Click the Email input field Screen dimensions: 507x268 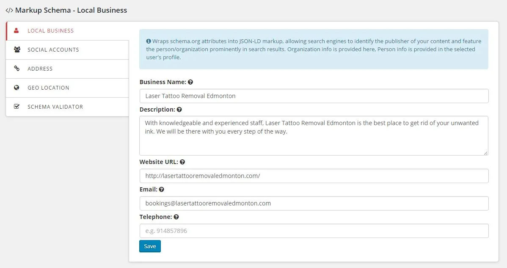[314, 203]
